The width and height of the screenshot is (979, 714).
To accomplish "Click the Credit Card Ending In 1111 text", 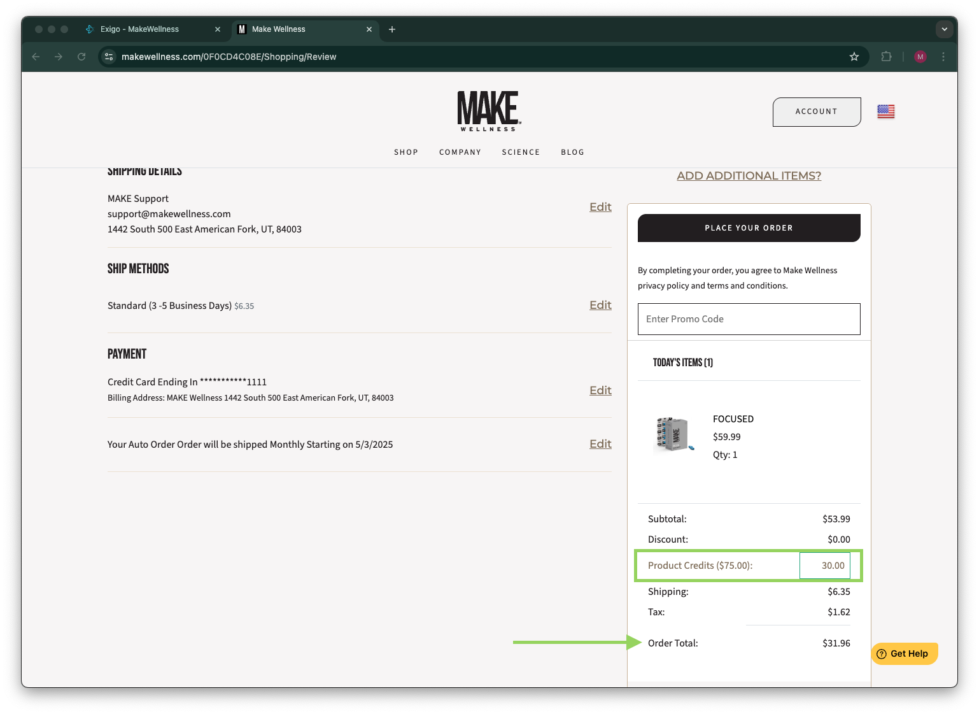I will point(187,382).
